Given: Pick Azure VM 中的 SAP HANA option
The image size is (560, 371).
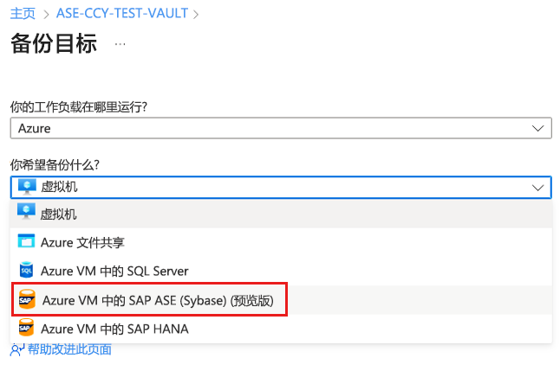Looking at the screenshot, I should pyautogui.click(x=114, y=329).
